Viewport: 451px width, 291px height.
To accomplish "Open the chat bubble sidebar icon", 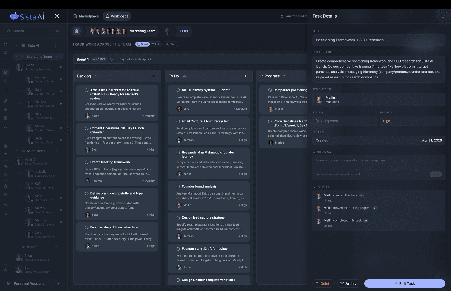I will click(x=5, y=64).
